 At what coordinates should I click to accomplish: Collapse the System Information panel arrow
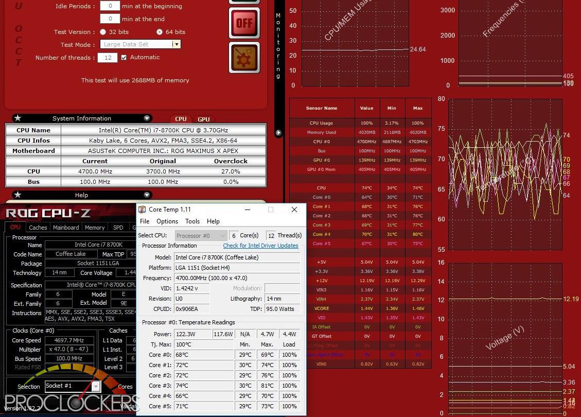tap(147, 118)
